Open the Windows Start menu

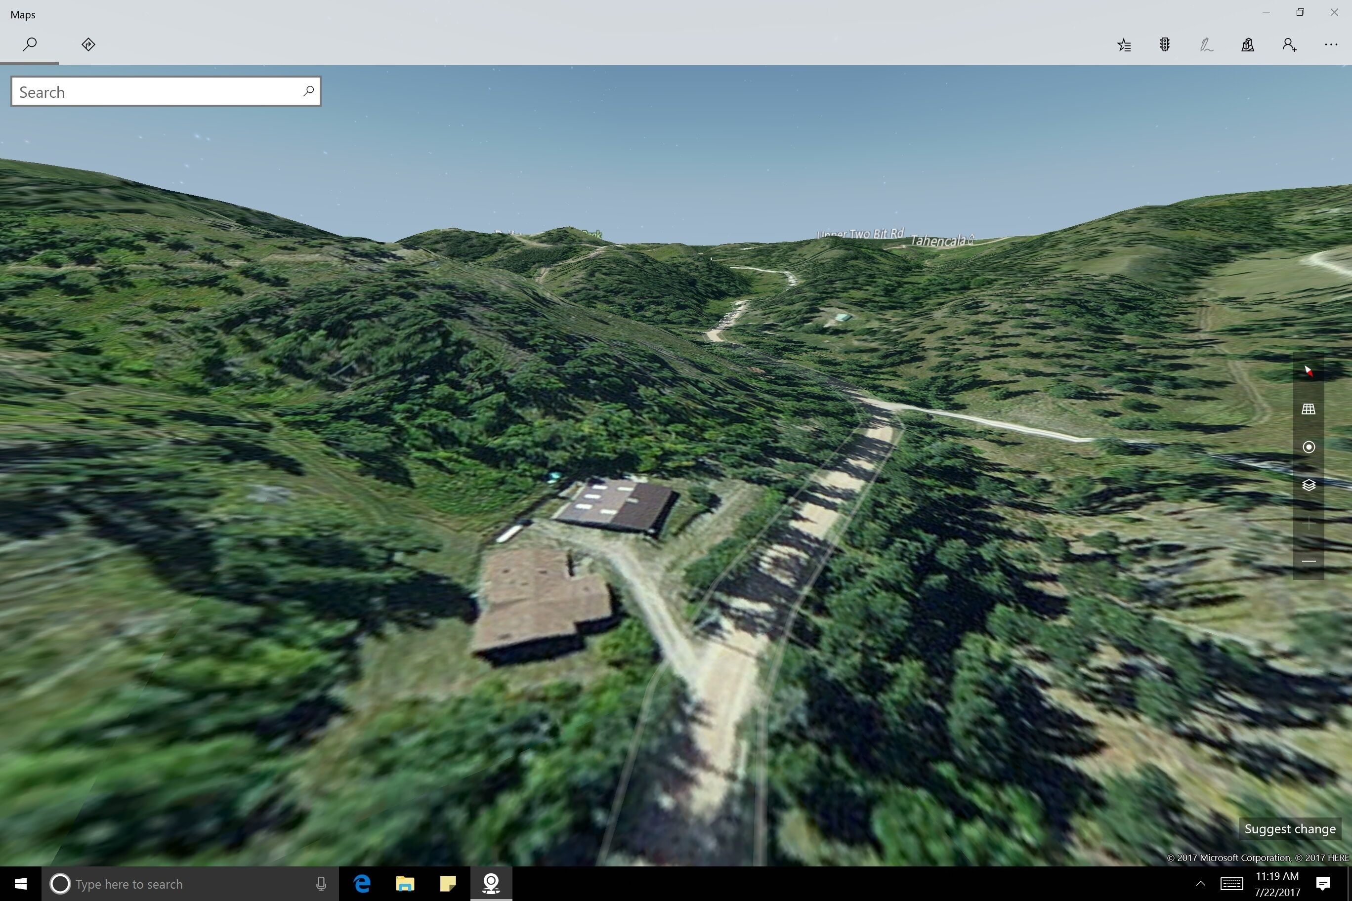pos(21,884)
